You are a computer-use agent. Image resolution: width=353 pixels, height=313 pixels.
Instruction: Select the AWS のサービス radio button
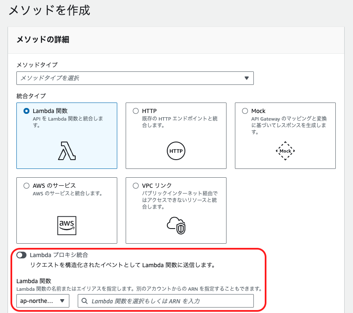coord(26,185)
